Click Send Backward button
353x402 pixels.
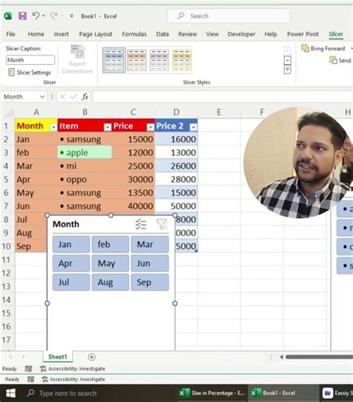pos(341,60)
